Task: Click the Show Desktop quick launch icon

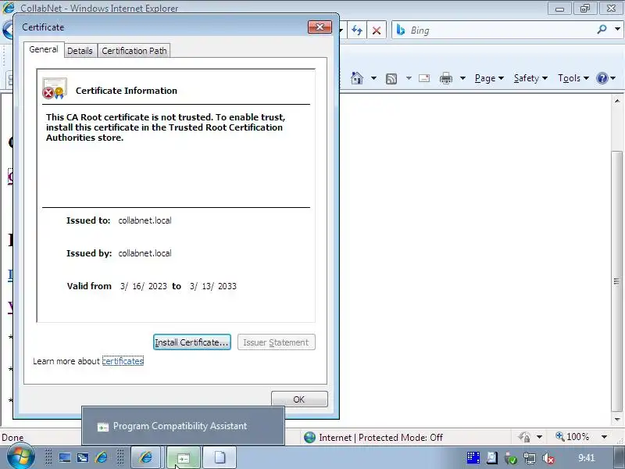Action: pos(65,457)
